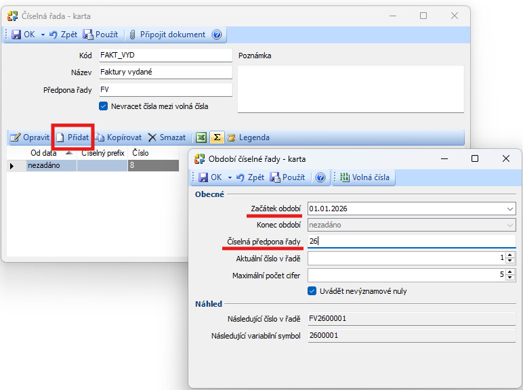Open help icon in Číselná řada toolbar
Screen dimensions: 523x390
[x=217, y=35]
